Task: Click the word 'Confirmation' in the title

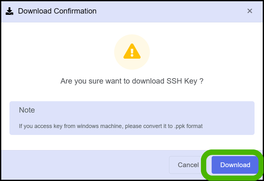Action: pos(75,11)
